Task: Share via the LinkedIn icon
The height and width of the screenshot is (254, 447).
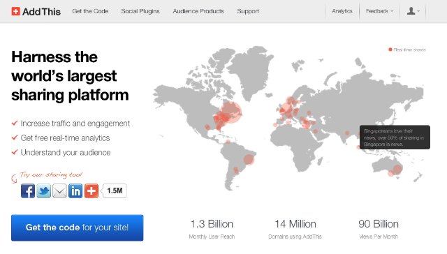Action: click(x=75, y=190)
